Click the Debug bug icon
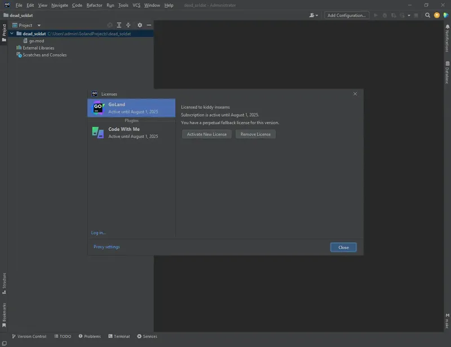Screen dimensions: 451x347 coord(384,15)
